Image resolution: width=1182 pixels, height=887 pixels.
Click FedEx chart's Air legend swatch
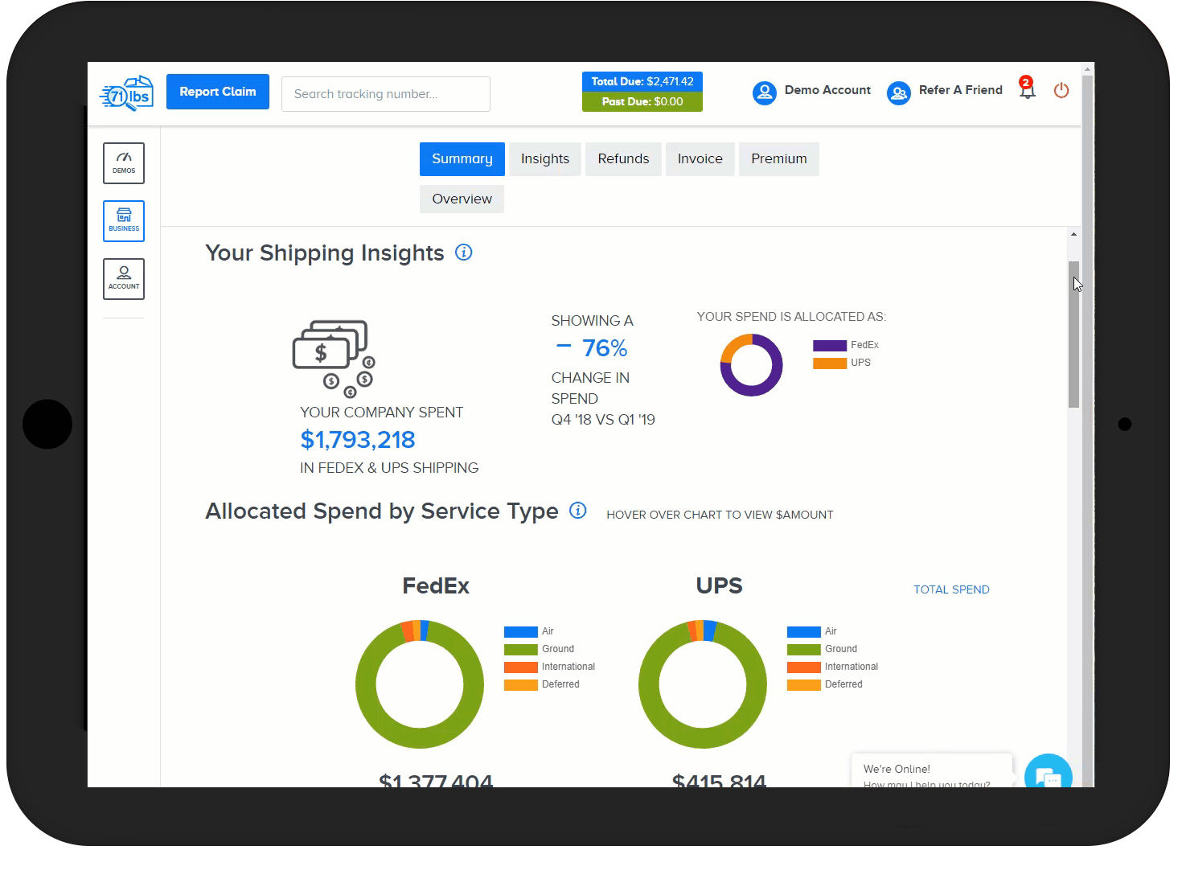point(521,632)
